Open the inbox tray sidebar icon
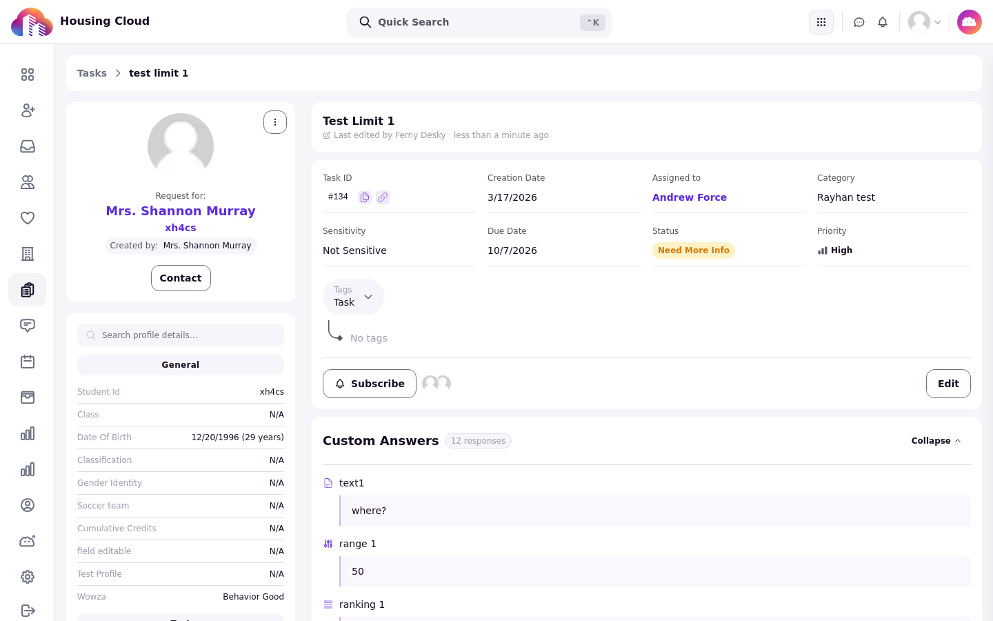The width and height of the screenshot is (993, 621). 28,146
